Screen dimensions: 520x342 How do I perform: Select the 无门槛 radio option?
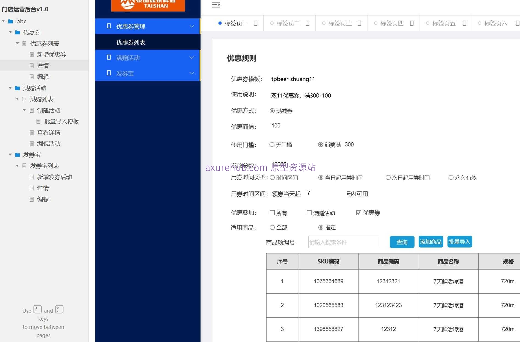(x=272, y=144)
